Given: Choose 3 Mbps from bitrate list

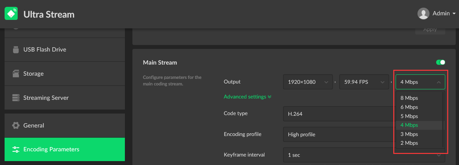Looking at the screenshot, I should (x=419, y=134).
